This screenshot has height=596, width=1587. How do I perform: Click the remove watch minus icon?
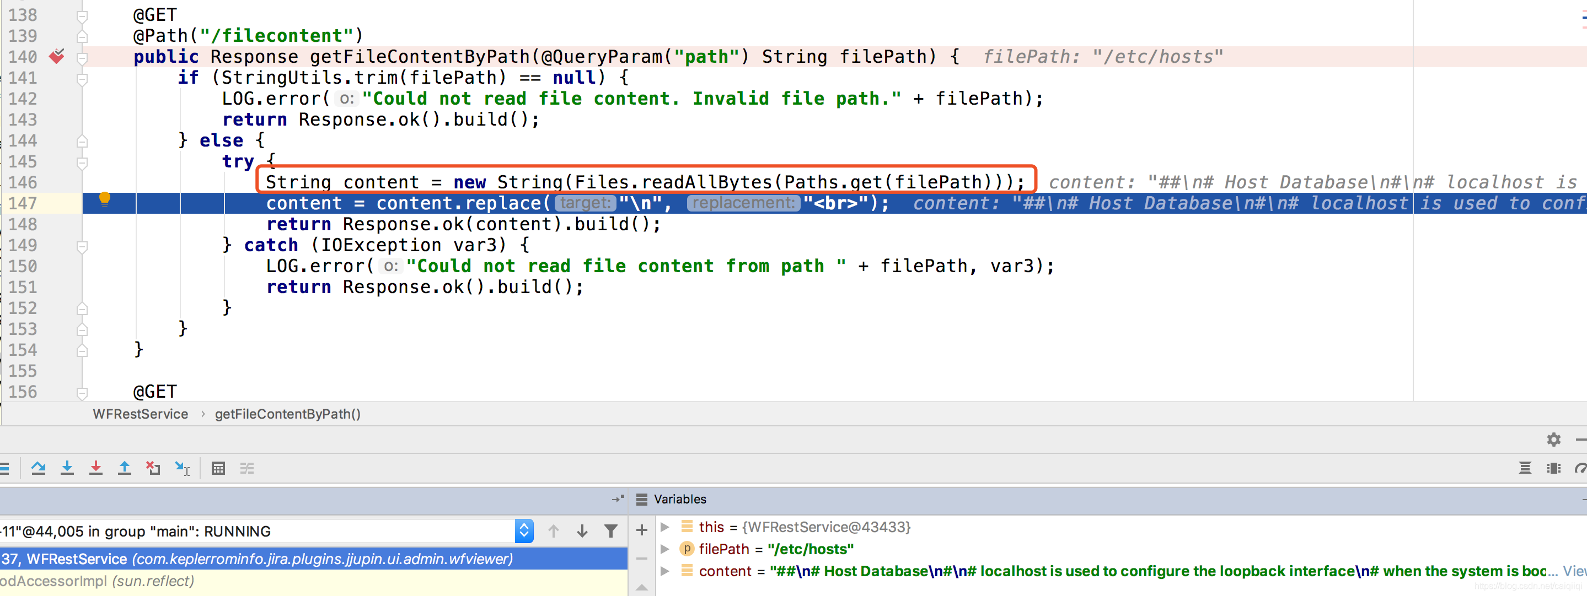click(641, 559)
